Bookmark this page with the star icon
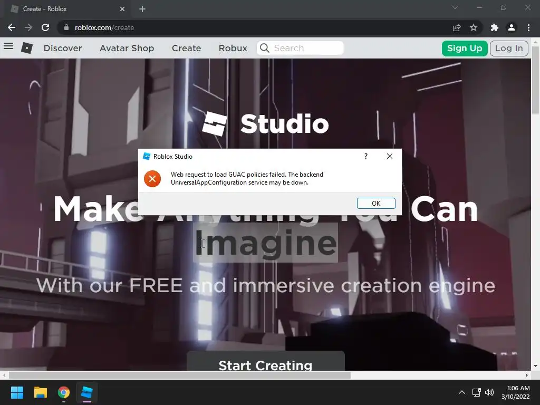 click(474, 27)
